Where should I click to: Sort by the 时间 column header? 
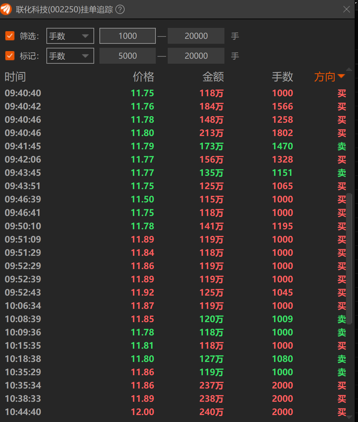[x=15, y=77]
